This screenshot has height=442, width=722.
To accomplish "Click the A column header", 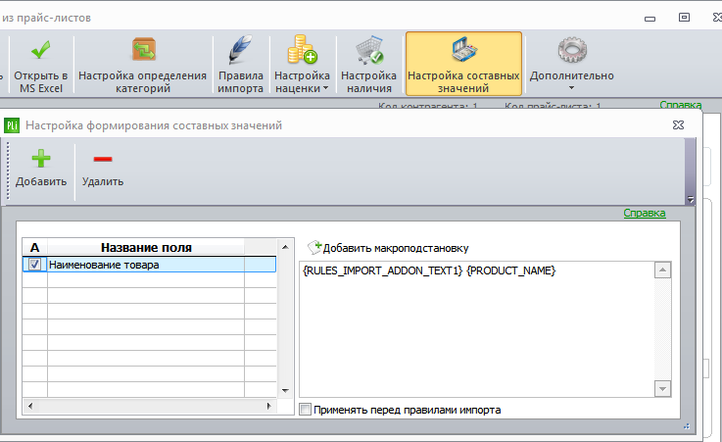I will click(x=34, y=247).
